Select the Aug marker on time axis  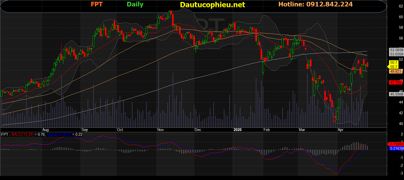click(x=45, y=130)
